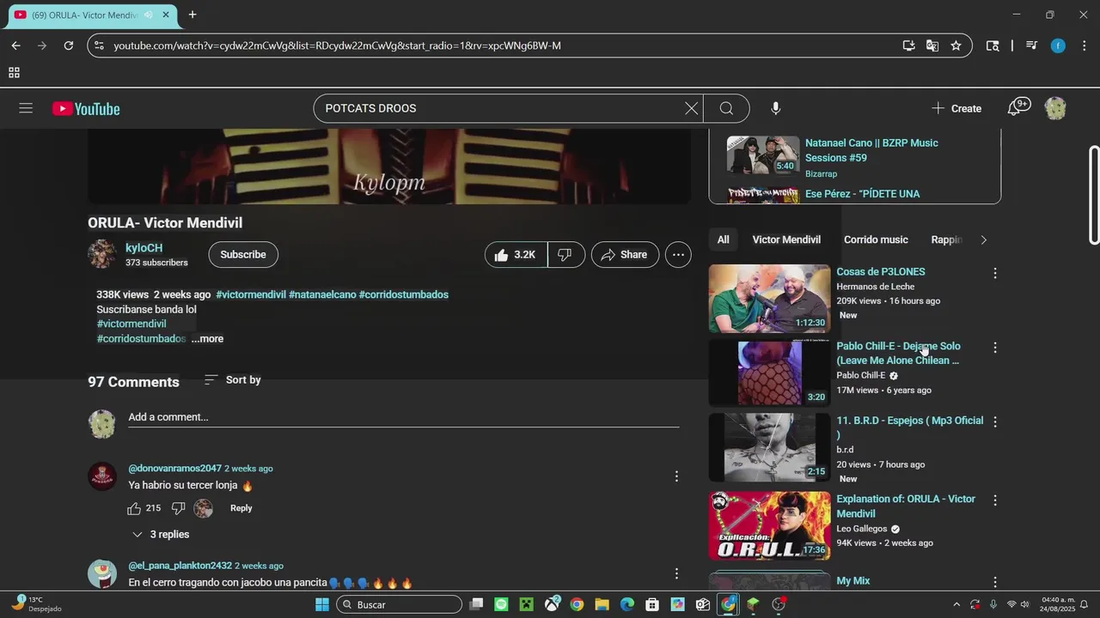The image size is (1100, 618).
Task: Open Windows Start menu
Action: click(322, 604)
